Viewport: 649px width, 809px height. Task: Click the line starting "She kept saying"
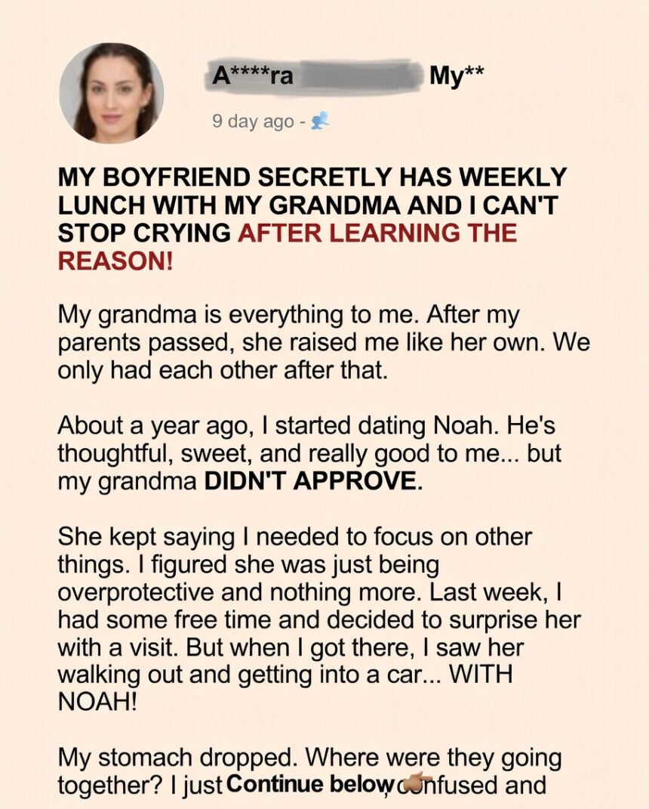point(294,537)
